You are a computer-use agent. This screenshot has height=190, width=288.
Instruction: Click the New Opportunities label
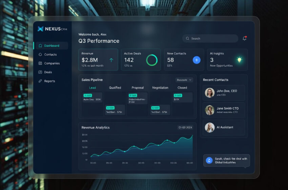coord(221,66)
